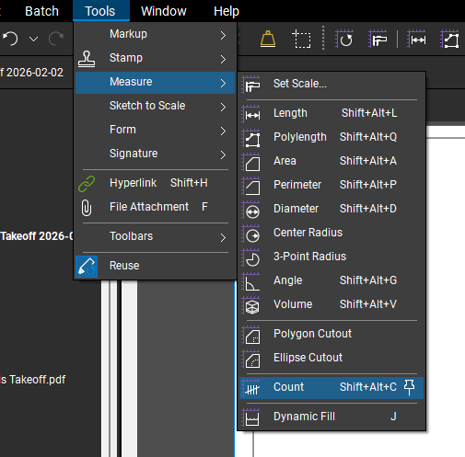Click the Length measurement toolbar icon
465x457 pixels.
pos(416,39)
